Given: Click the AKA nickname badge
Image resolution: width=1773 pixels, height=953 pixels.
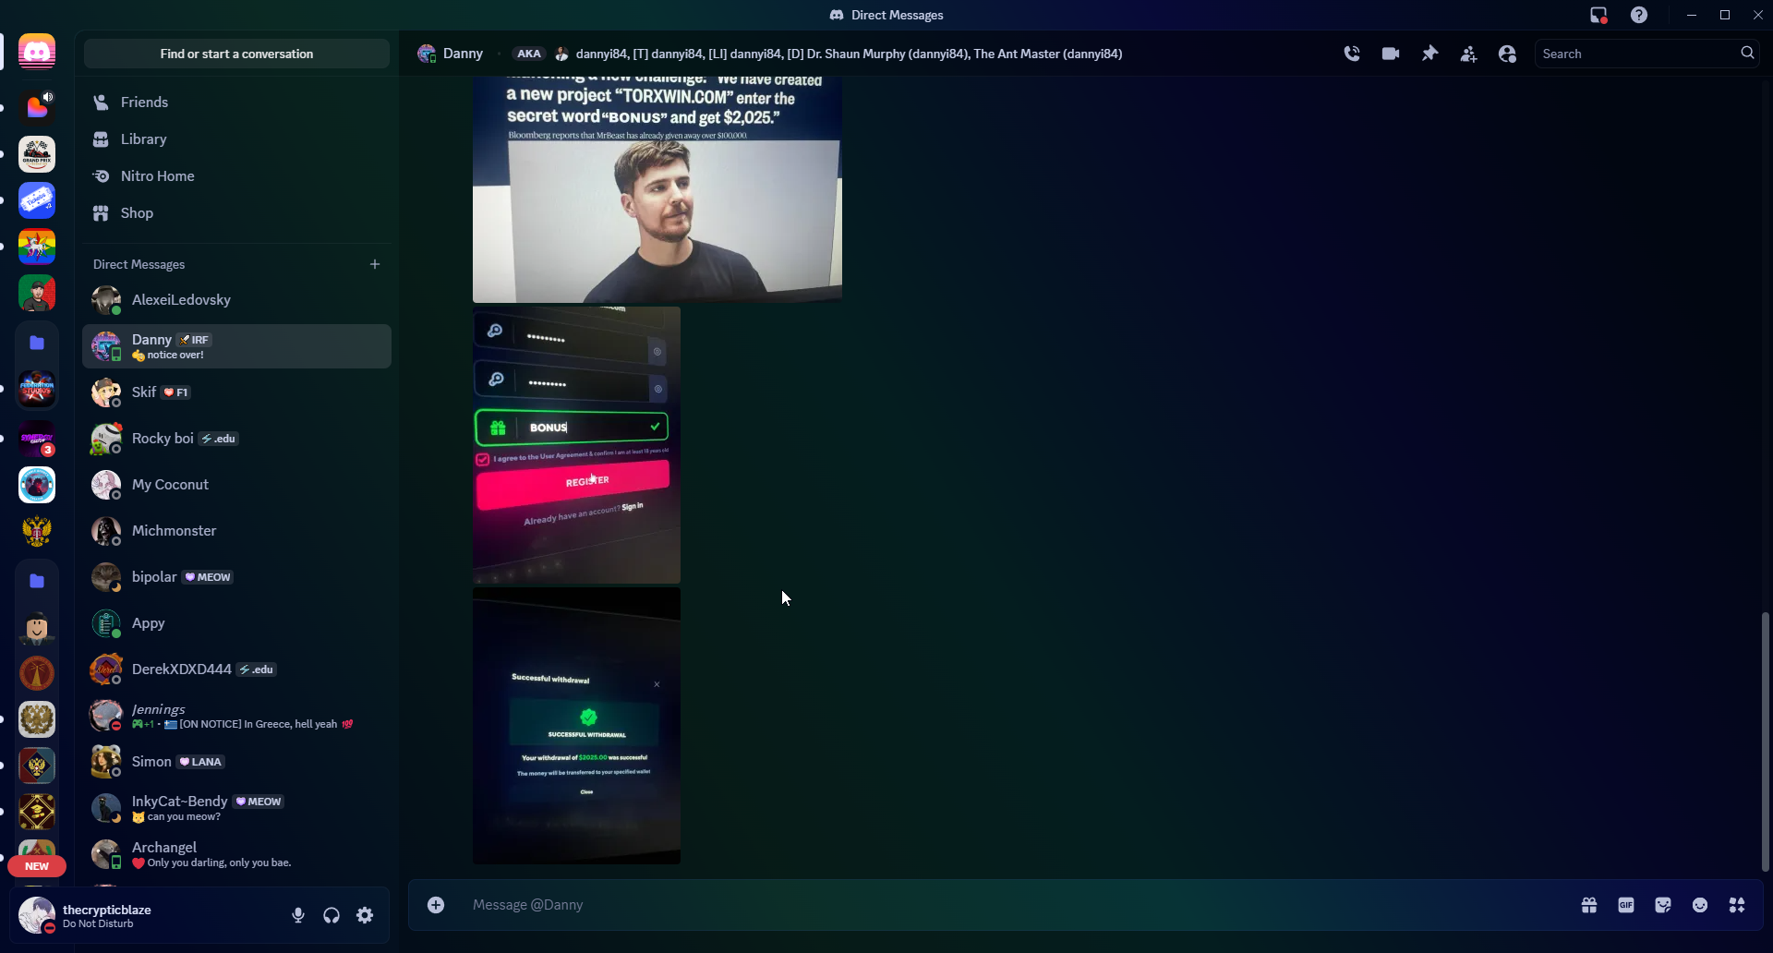Looking at the screenshot, I should (x=528, y=54).
